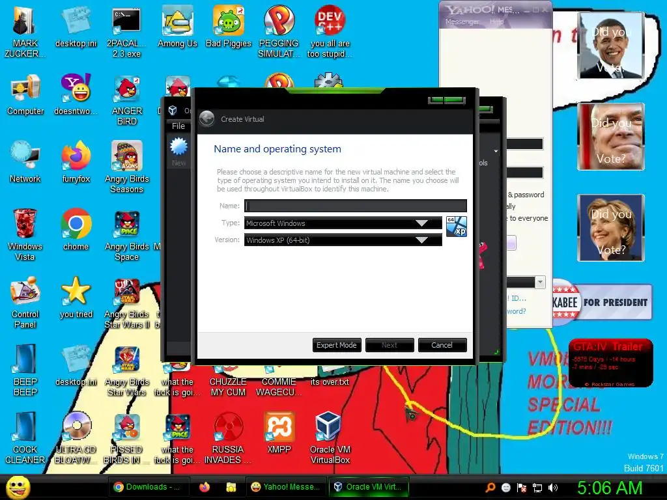667x500 pixels.
Task: Cancel the Create Virtual Machine wizard
Action: (442, 345)
